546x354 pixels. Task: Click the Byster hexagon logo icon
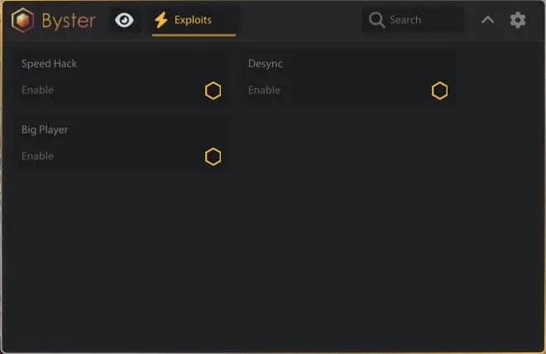coord(22,20)
